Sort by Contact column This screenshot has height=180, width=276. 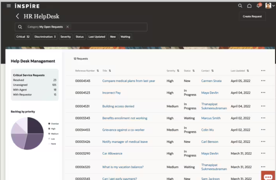(213, 71)
